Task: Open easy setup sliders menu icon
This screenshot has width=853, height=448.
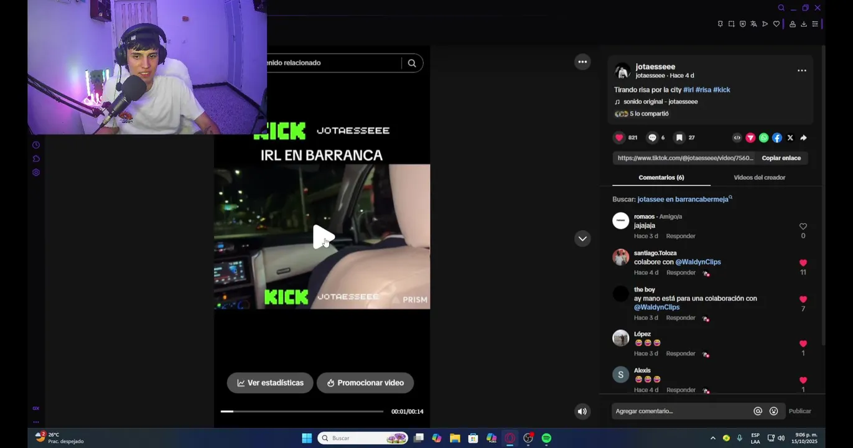Action: point(814,24)
